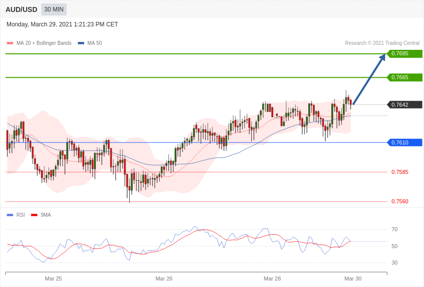Image resolution: width=424 pixels, height=287 pixels.
Task: Click the blue RSI legend swatch
Action: tap(10, 215)
